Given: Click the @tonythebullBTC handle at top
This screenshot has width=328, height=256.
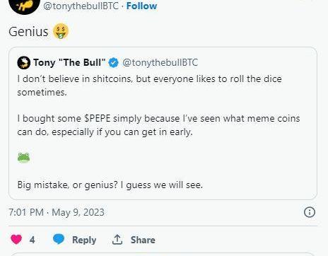Looking at the screenshot, I should pos(81,6).
